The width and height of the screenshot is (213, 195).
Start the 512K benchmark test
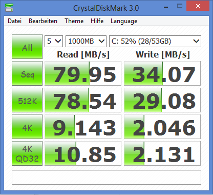(27, 100)
